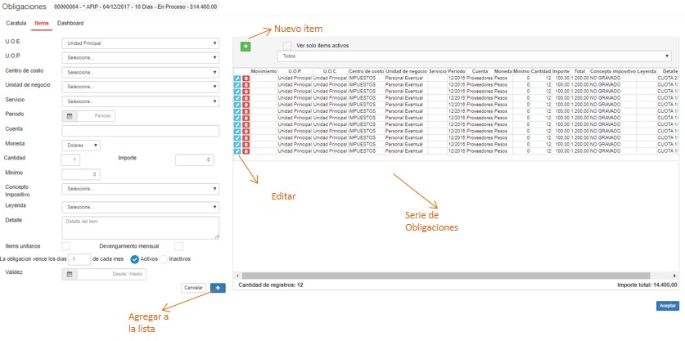The height and width of the screenshot is (341, 685).
Task: Click the Aceptar button
Action: [668, 306]
